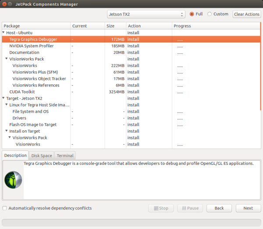Image resolution: width=263 pixels, height=229 pixels.
Task: Select the NVIDIA System Profiler row
Action: (32, 46)
